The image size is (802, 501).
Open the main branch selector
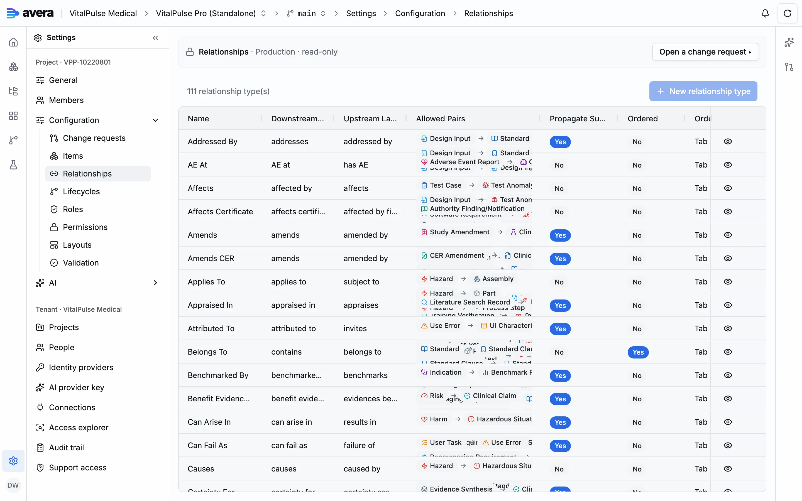click(306, 13)
